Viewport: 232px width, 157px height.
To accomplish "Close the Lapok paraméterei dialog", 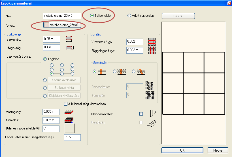I will [x=229, y=3].
